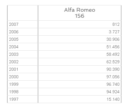Select the 2004 year cell
This screenshot has width=130, height=110.
tap(23, 47)
